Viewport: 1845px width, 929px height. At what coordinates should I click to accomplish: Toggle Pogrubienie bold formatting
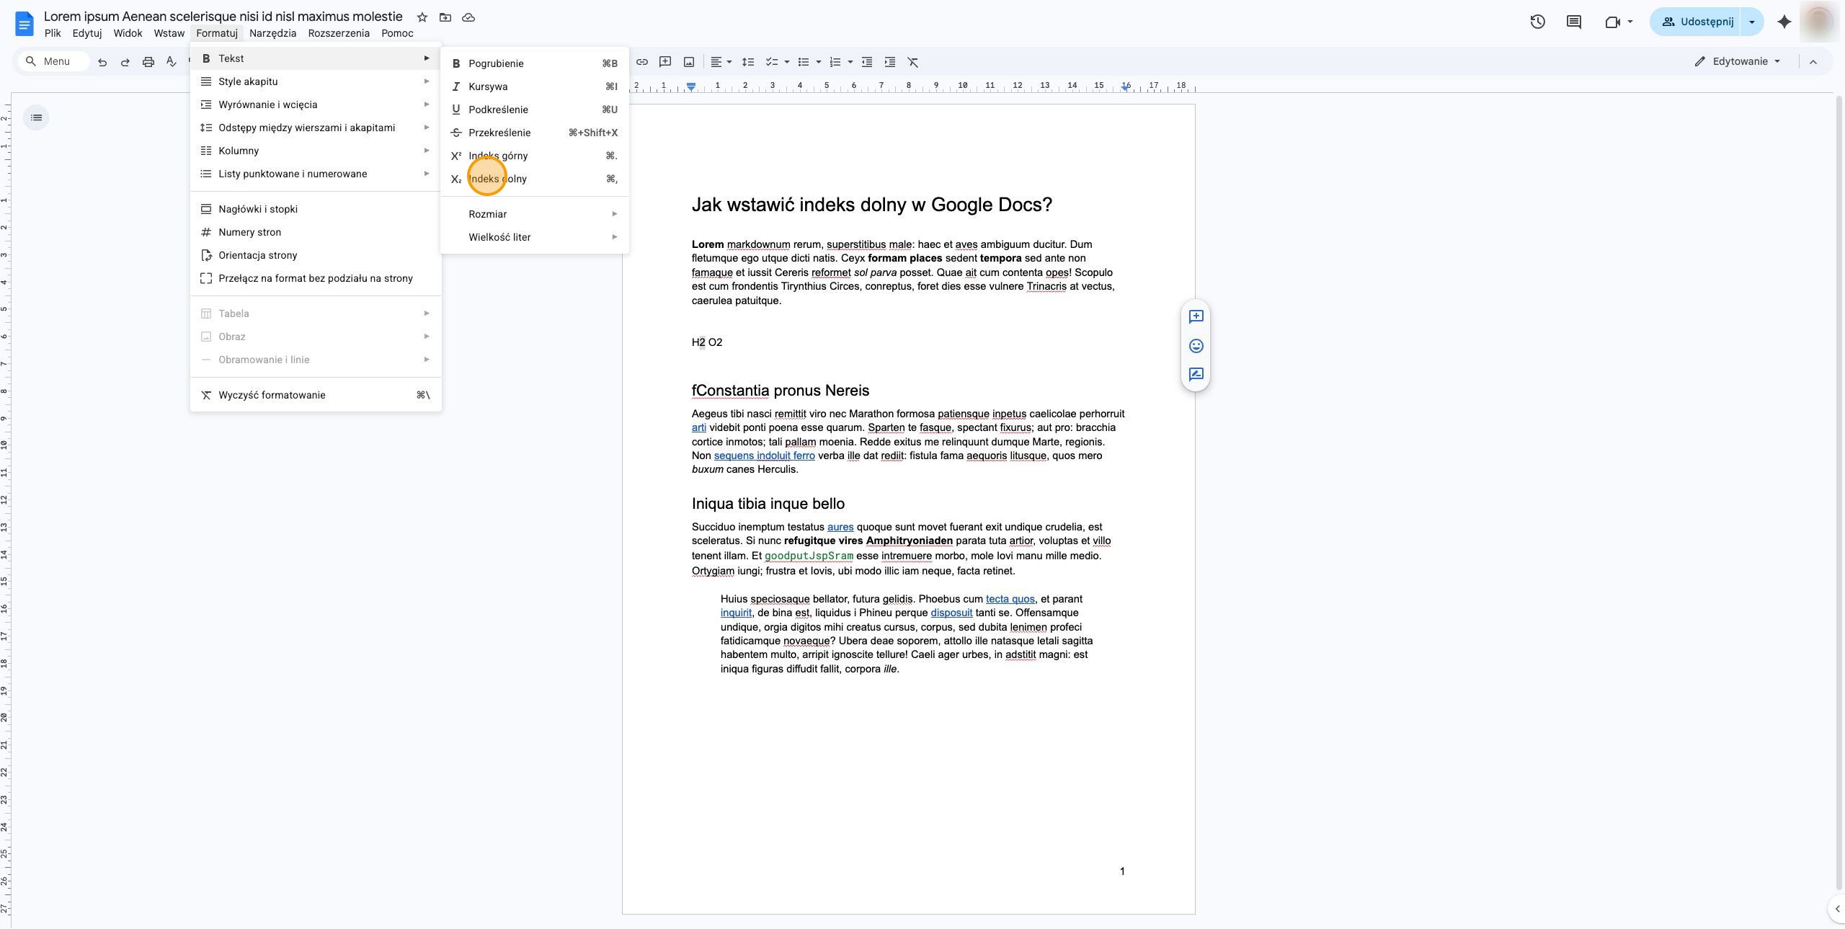point(534,63)
